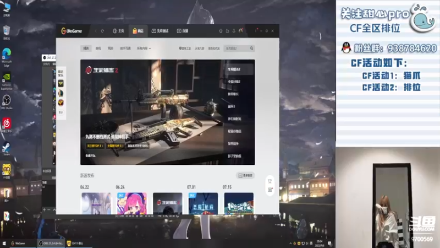Image resolution: width=440 pixels, height=248 pixels.
Task: Click the plus button in the OBS window
Action: pyautogui.click(x=44, y=209)
